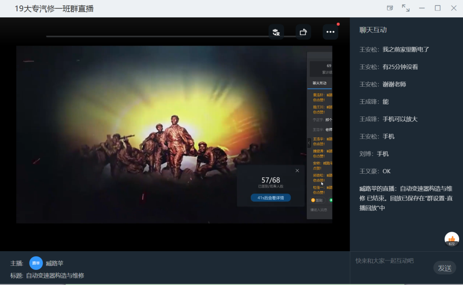Image resolution: width=463 pixels, height=285 pixels.
Task: Select 王成锋's message 能
Action: (386, 102)
